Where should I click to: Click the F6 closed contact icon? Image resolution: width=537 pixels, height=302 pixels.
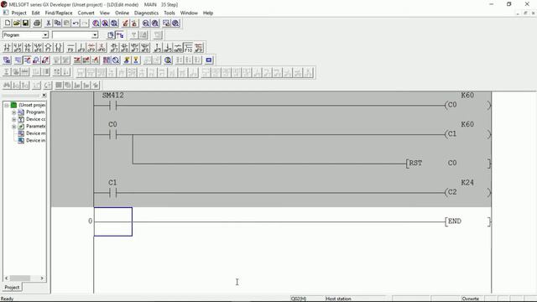(28, 48)
